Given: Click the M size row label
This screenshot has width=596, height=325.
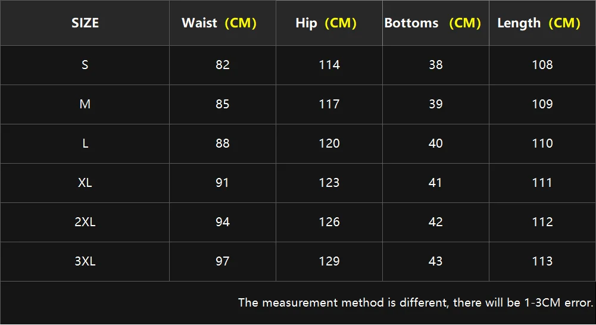Looking at the screenshot, I should [x=85, y=104].
